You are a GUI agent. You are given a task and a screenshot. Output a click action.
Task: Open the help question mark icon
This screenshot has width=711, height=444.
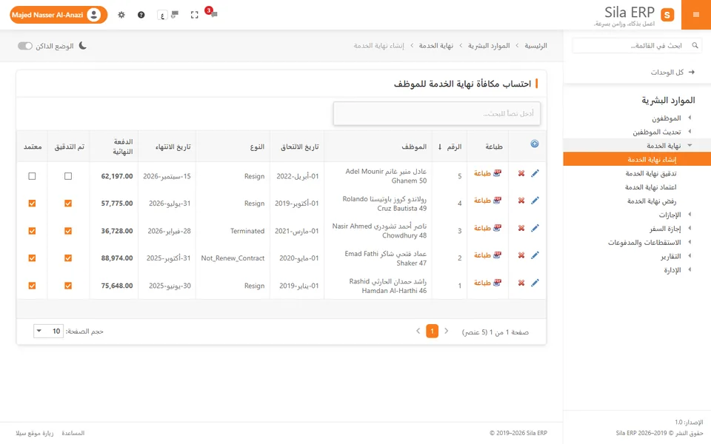tap(141, 15)
